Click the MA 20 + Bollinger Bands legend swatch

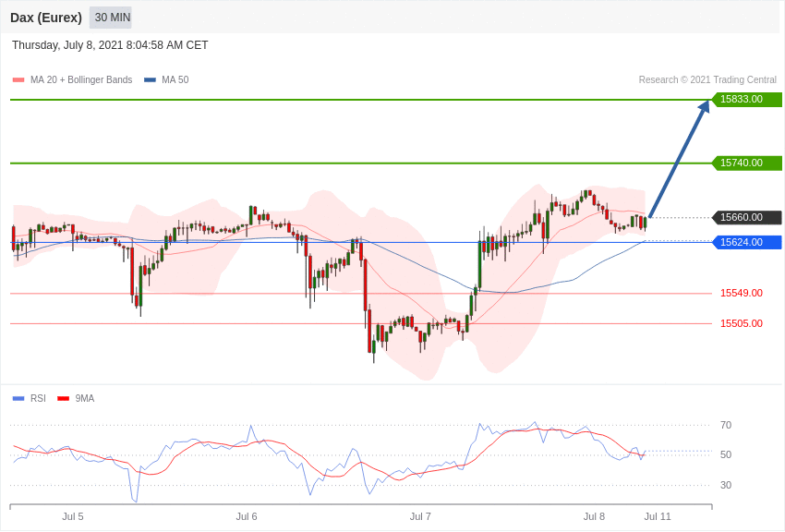coord(18,80)
